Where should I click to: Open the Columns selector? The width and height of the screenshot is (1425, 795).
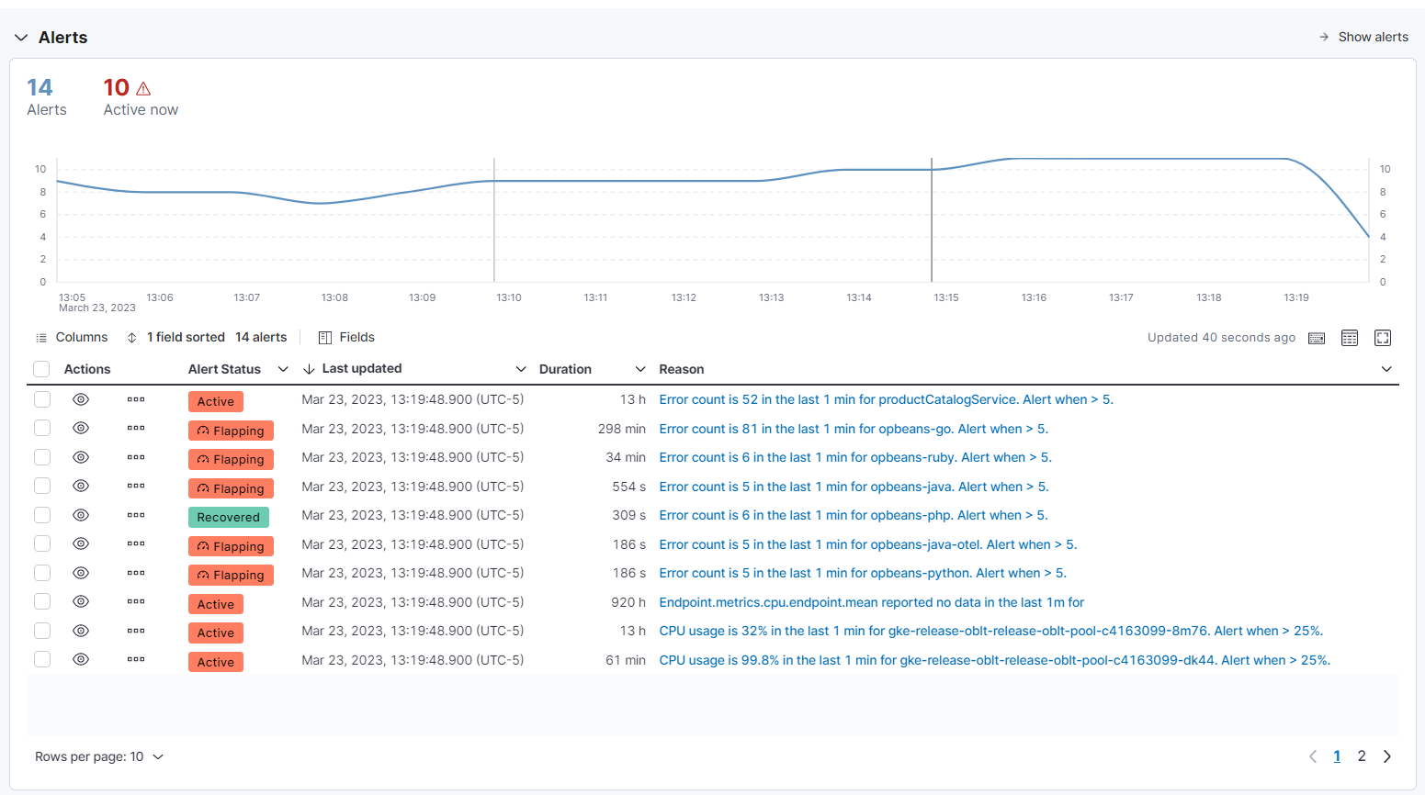pyautogui.click(x=72, y=337)
